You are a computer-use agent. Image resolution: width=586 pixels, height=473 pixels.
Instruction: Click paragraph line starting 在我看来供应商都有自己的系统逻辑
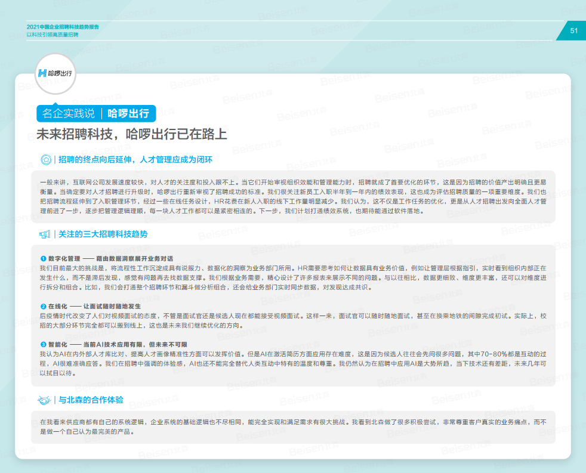(x=293, y=422)
